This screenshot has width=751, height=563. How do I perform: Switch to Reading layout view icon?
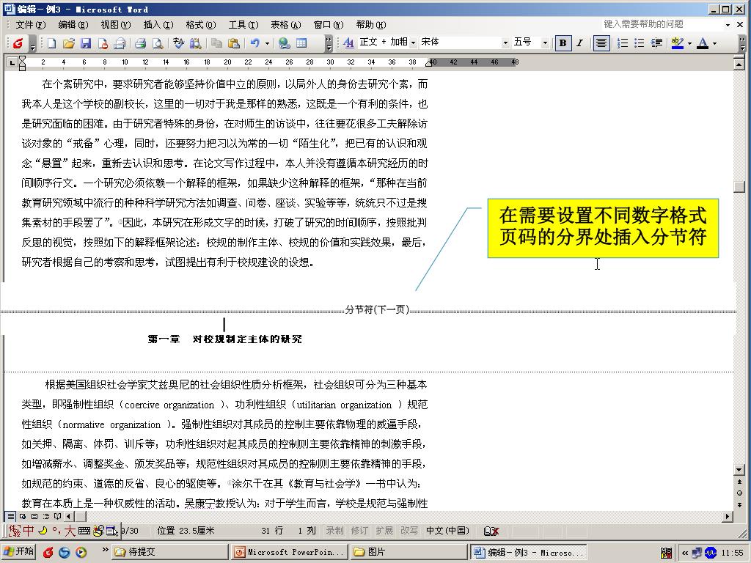point(57,516)
